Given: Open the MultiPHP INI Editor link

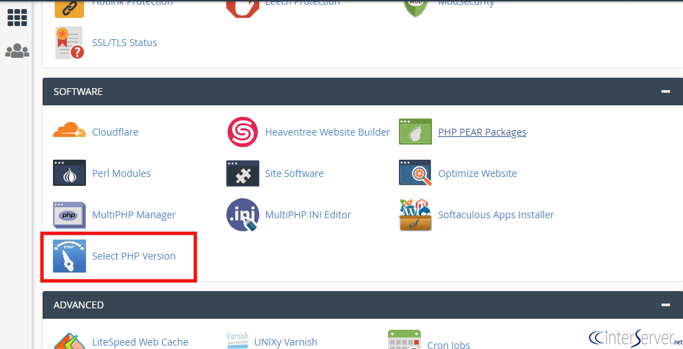Looking at the screenshot, I should coord(308,215).
